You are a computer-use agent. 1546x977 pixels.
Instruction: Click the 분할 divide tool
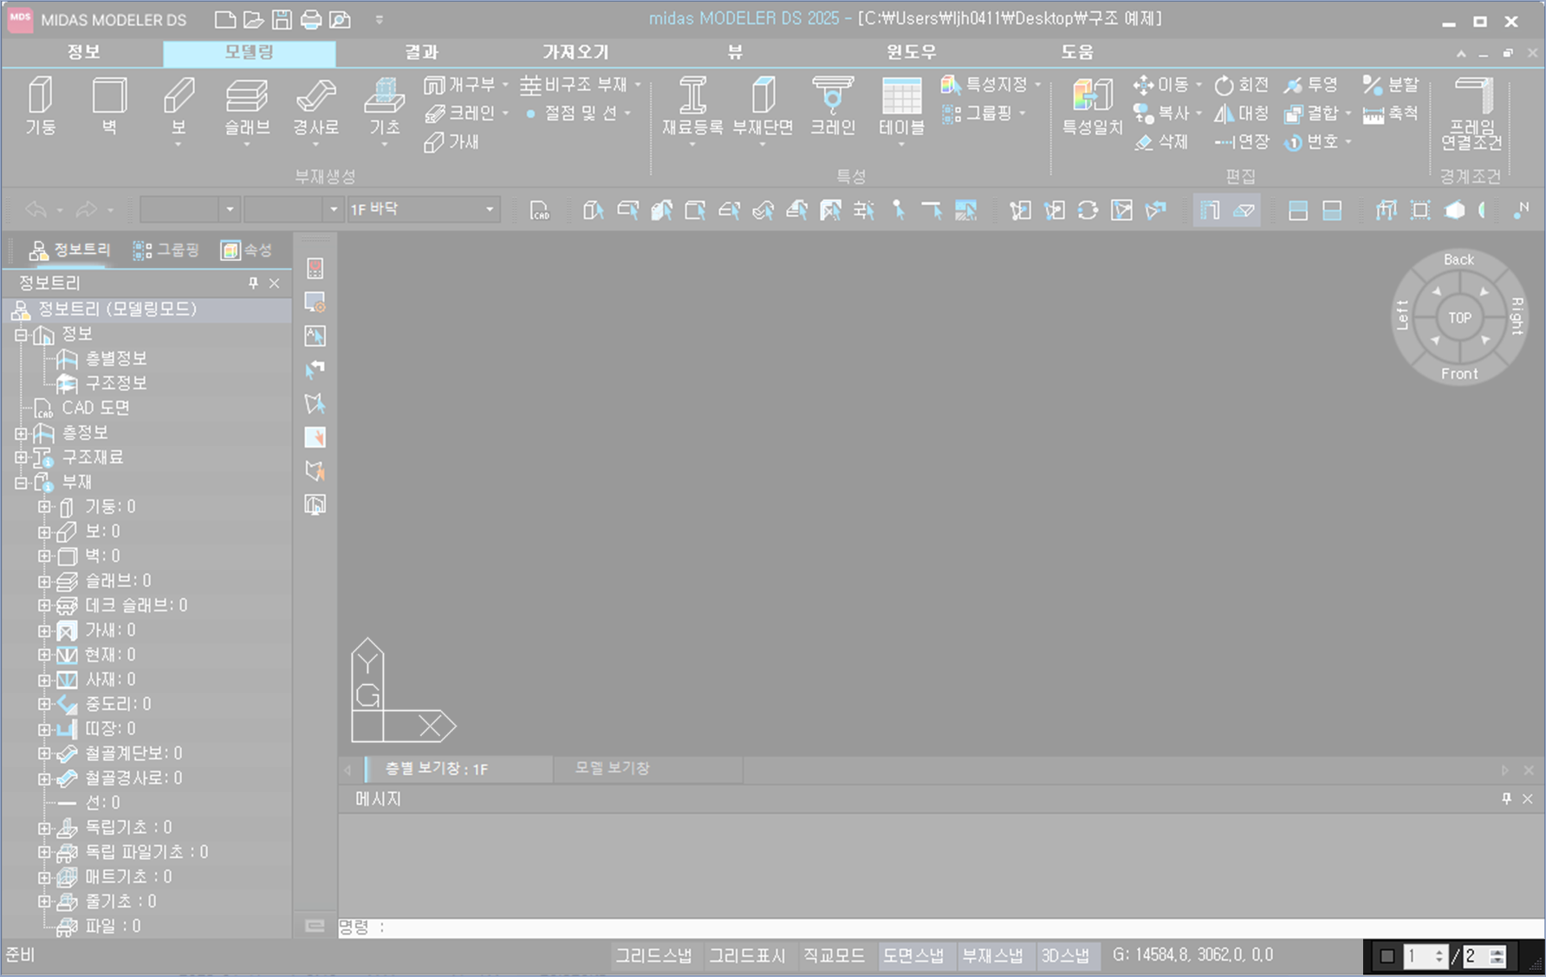click(1391, 85)
